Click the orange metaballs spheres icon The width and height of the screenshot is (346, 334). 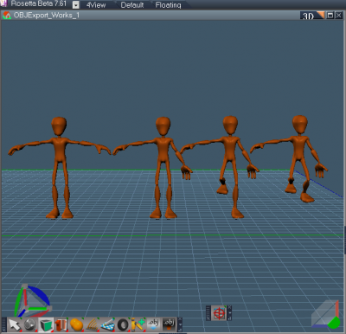[x=76, y=325]
